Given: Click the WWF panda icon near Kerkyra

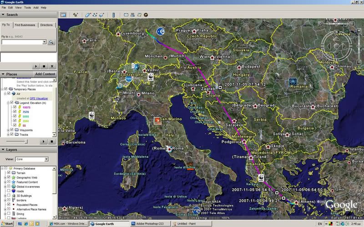Looking at the screenshot, I should point(261,178).
